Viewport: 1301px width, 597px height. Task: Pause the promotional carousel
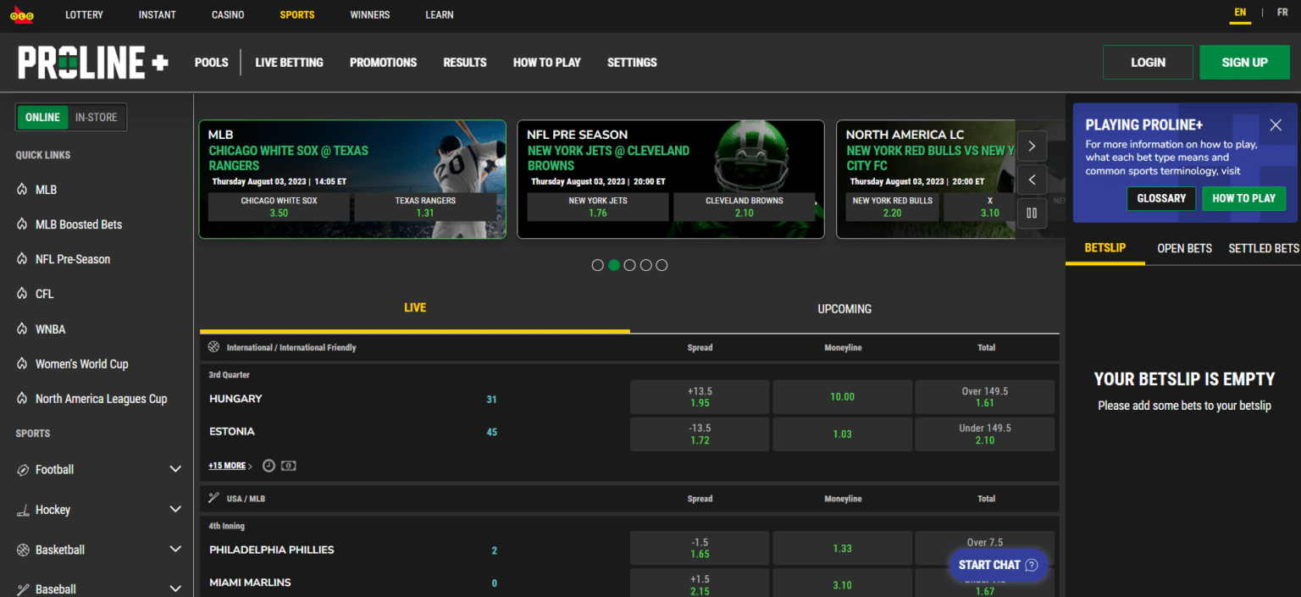click(x=1032, y=213)
